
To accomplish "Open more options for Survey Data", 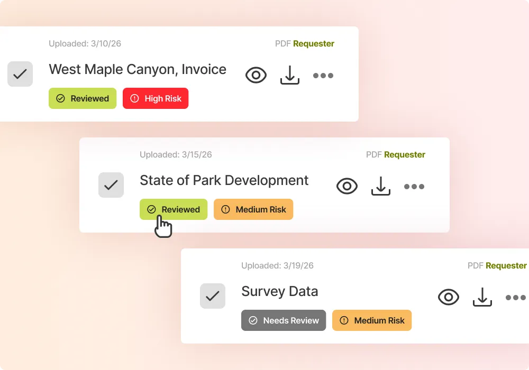I will click(x=516, y=298).
